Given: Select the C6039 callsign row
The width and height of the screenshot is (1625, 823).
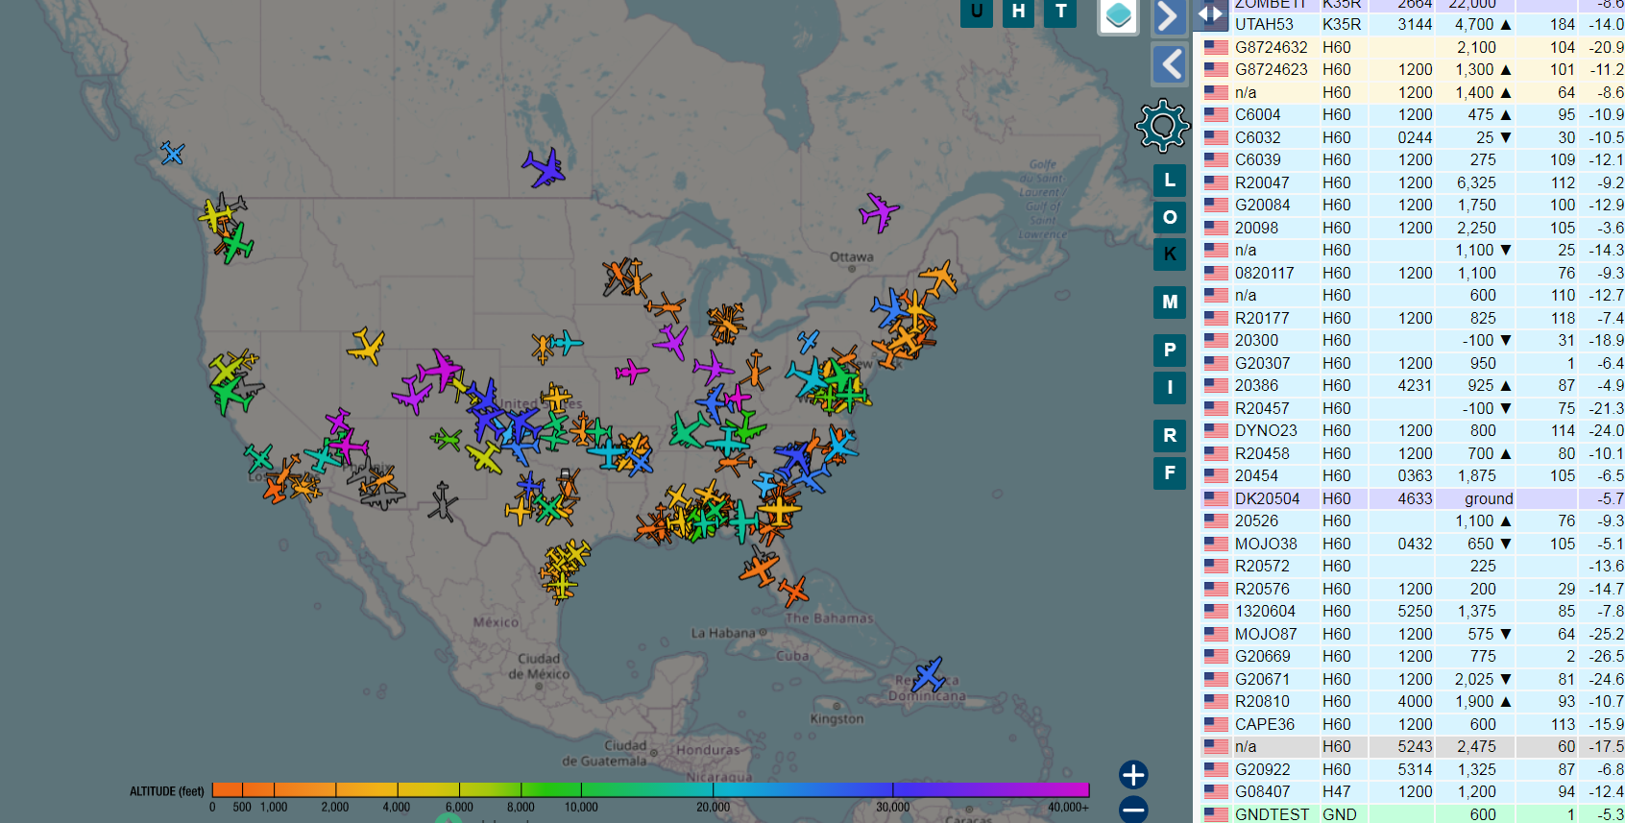Looking at the screenshot, I should tap(1411, 159).
